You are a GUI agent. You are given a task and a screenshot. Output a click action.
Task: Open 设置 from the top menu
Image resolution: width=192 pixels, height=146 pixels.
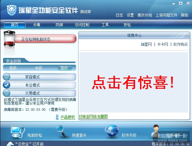[x=130, y=15]
